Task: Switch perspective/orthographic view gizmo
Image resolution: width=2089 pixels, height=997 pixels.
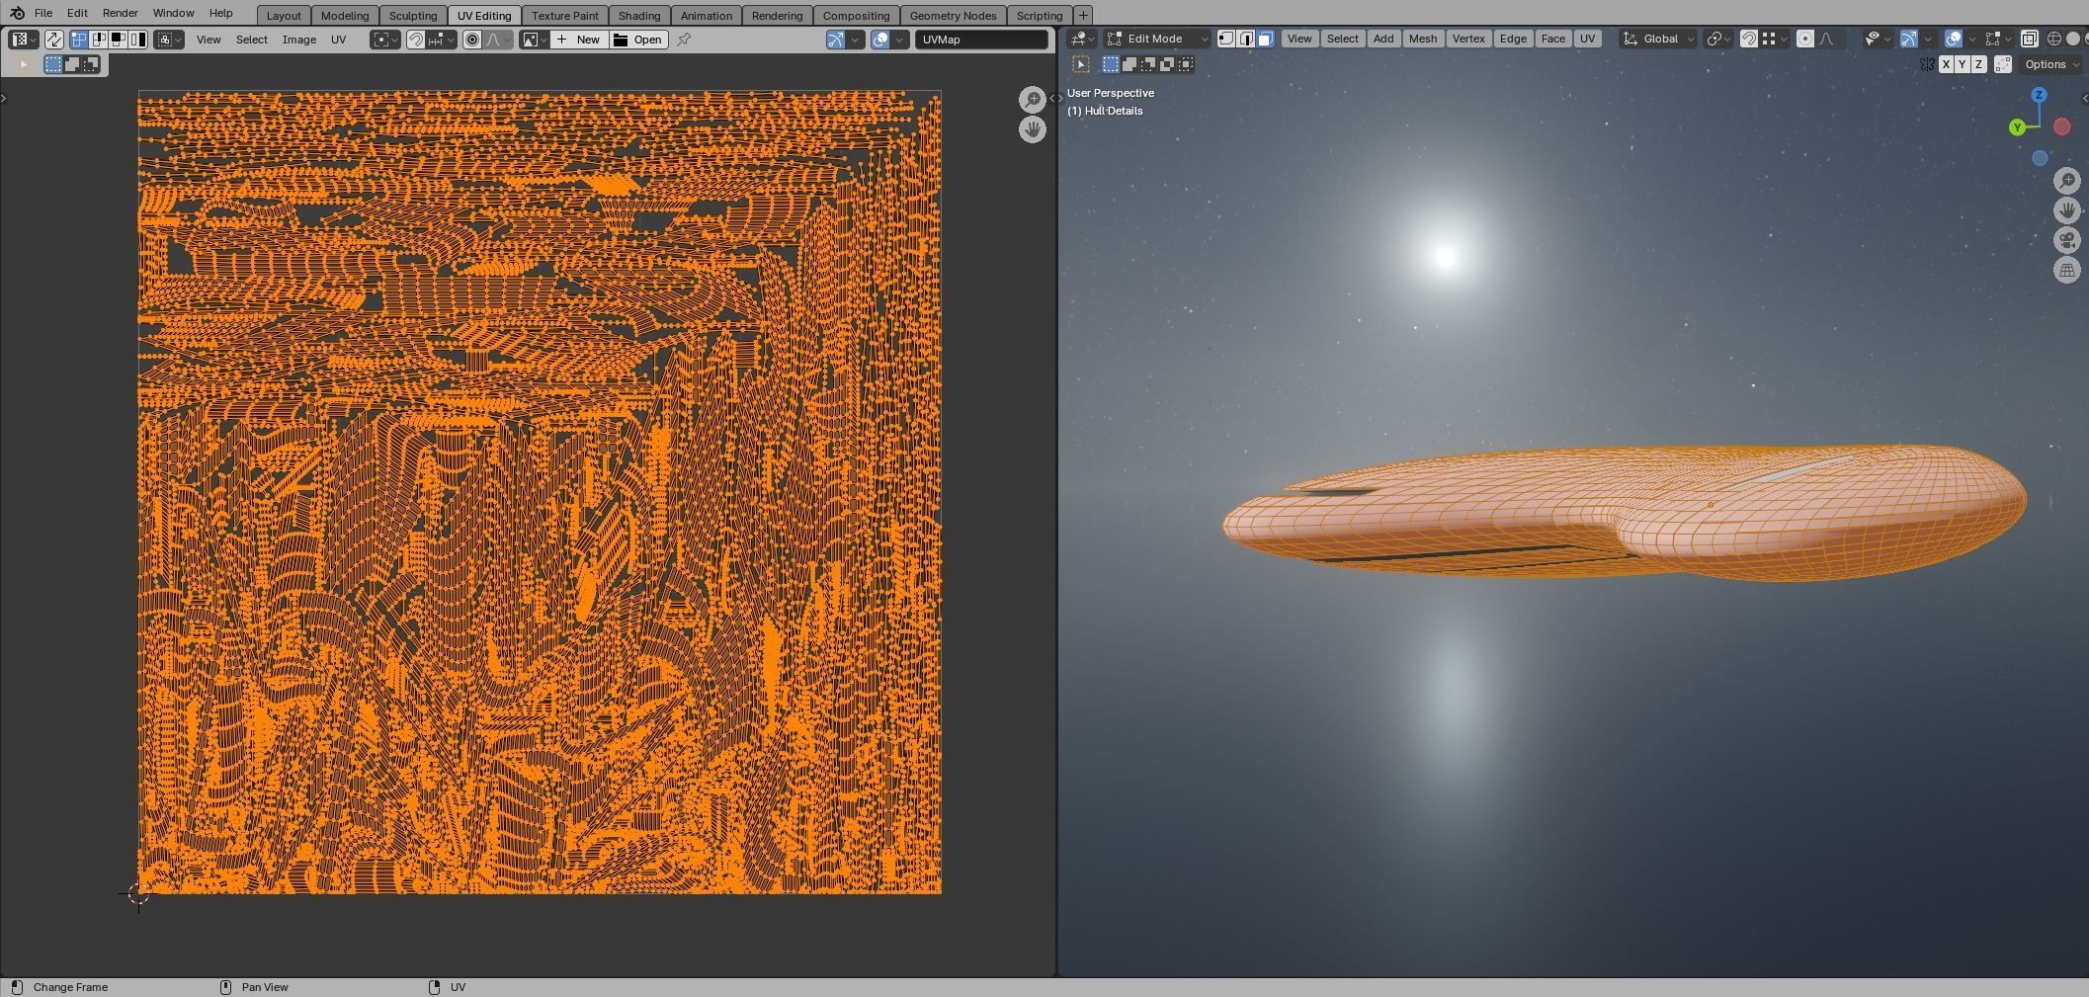Action: point(2067,270)
